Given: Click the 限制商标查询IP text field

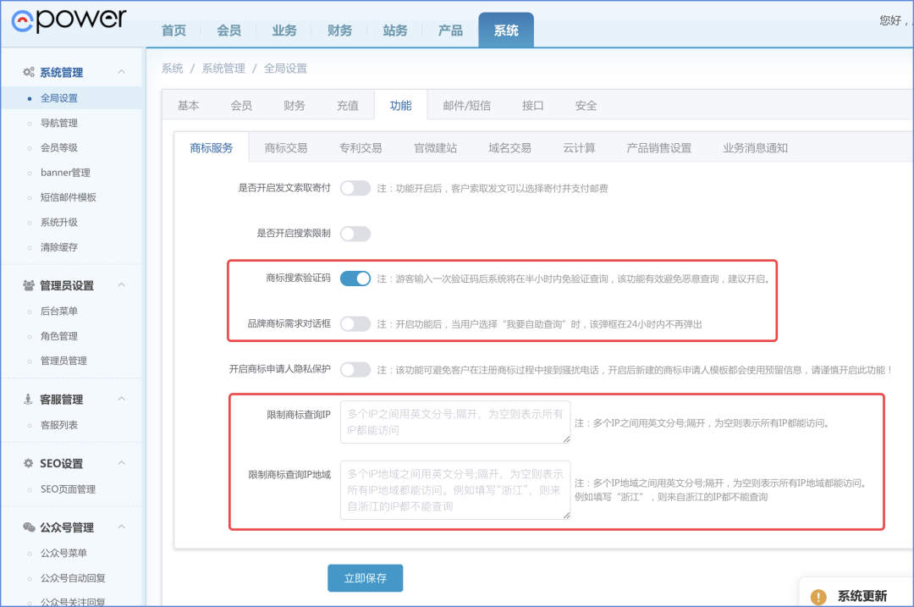Looking at the screenshot, I should tap(455, 422).
